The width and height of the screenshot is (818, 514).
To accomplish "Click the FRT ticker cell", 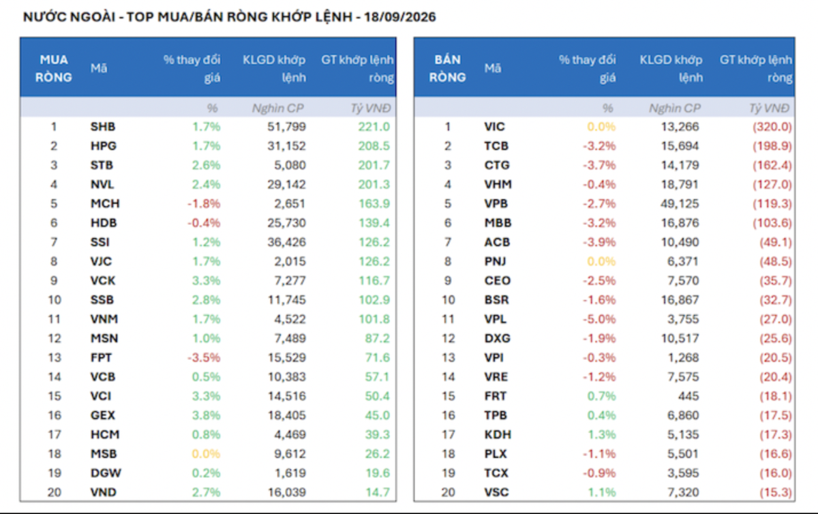I will coord(496,396).
